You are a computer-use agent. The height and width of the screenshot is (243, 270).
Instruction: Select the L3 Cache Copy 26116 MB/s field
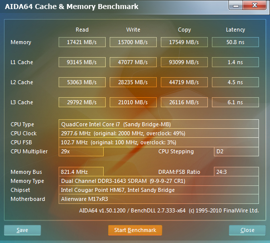point(184,102)
